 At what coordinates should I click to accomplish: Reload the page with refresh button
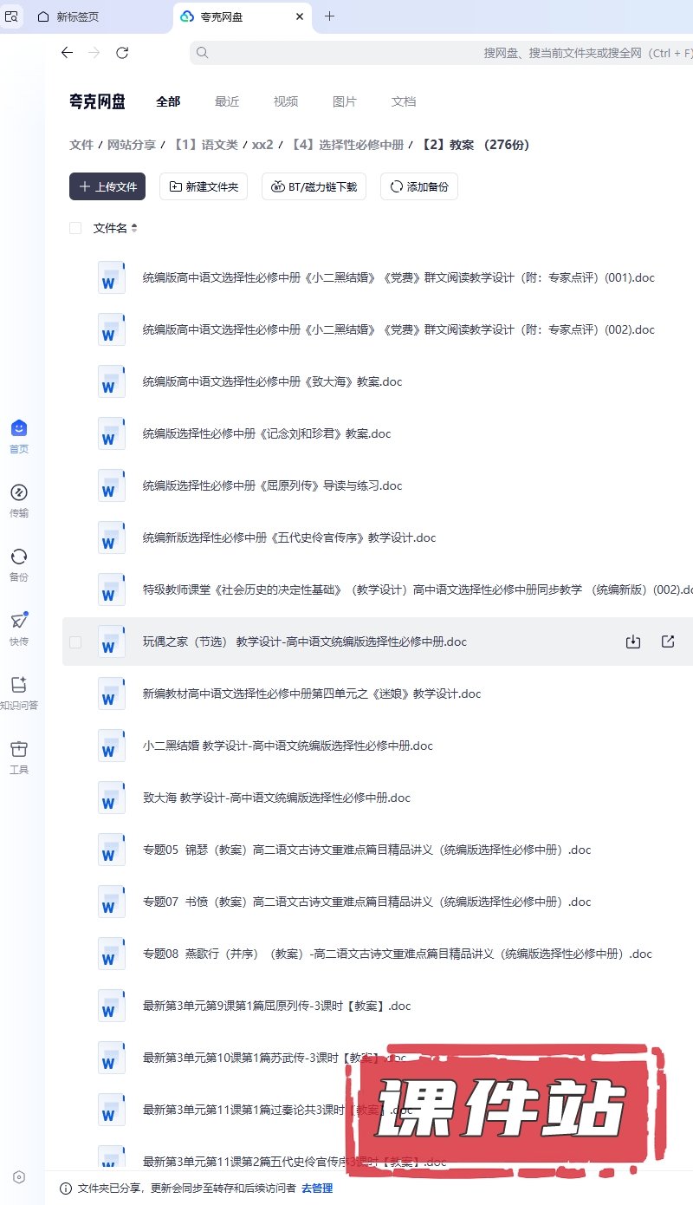coord(122,53)
